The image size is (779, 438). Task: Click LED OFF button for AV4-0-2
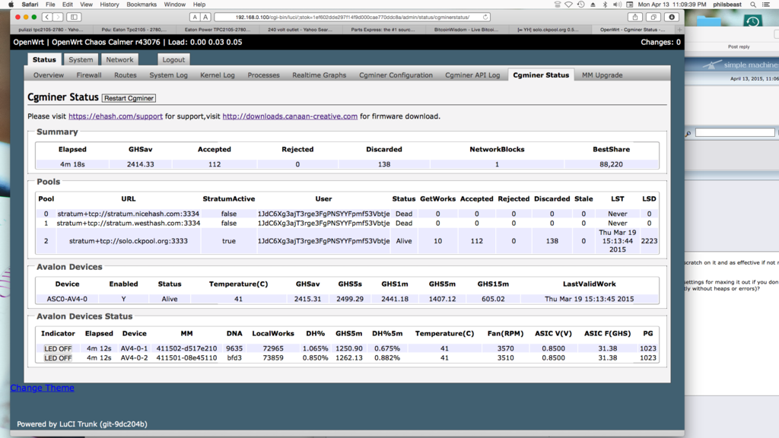click(x=58, y=358)
